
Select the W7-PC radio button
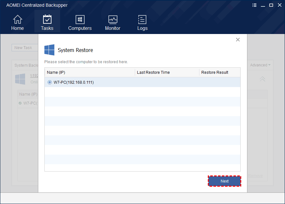pos(50,82)
